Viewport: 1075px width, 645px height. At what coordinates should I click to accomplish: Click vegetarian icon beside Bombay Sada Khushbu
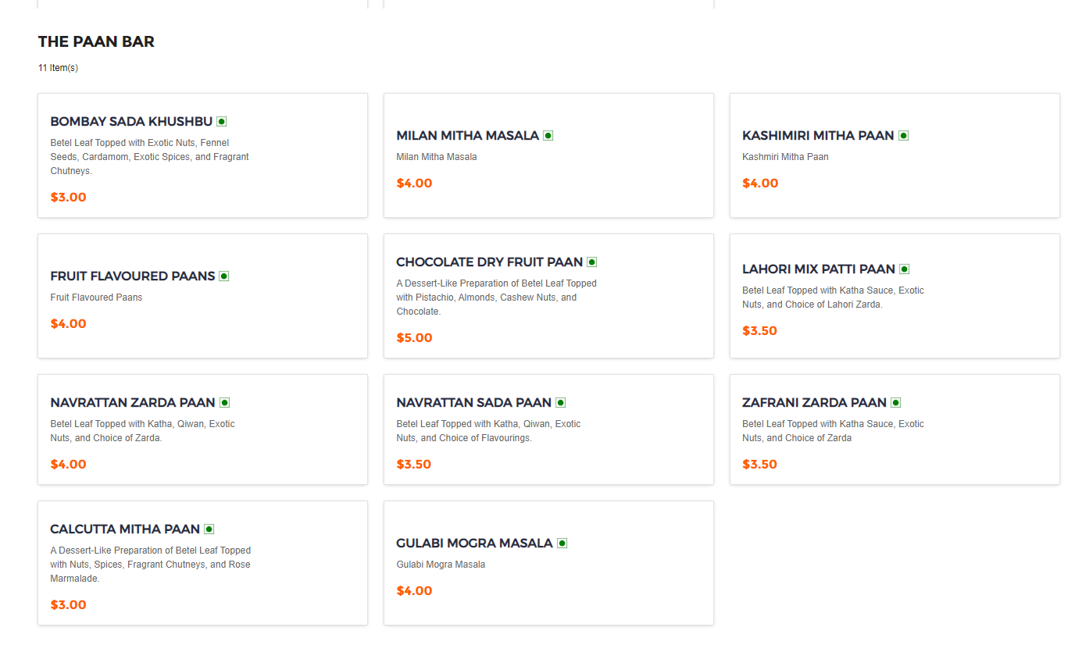click(x=222, y=122)
